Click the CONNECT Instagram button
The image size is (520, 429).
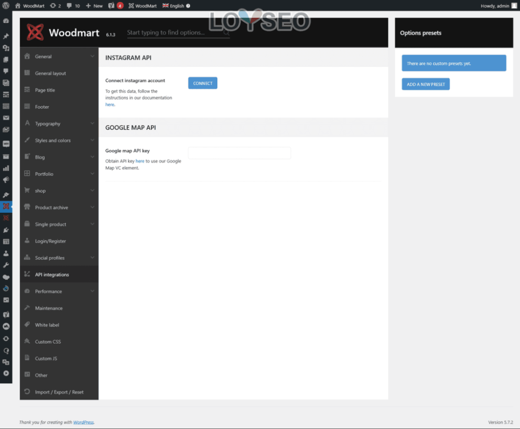click(x=203, y=83)
